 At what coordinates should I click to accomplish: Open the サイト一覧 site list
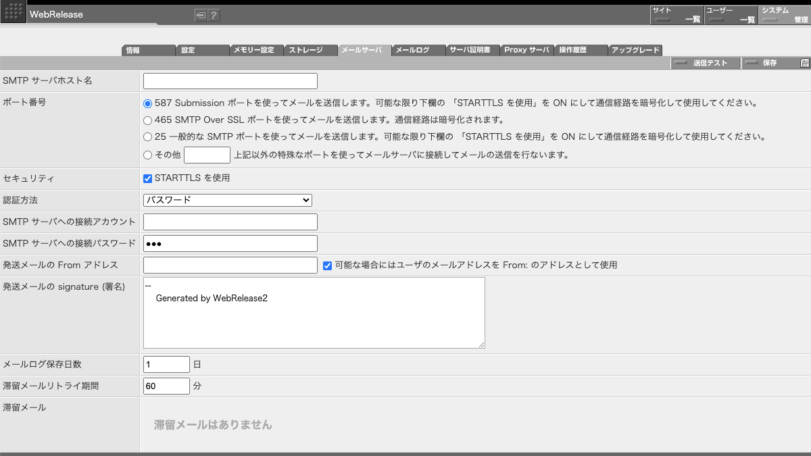click(x=676, y=13)
